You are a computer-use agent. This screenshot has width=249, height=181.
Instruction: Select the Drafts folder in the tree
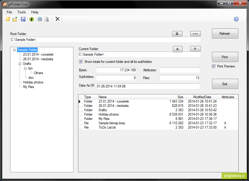pyautogui.click(x=27, y=64)
